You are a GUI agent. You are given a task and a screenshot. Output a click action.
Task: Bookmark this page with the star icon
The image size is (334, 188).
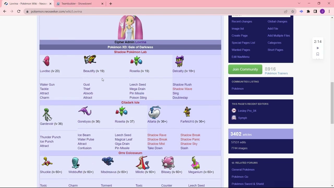(293, 11)
